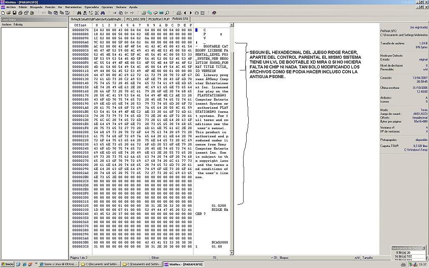Click the Go To Offset arrow icon
The height and width of the screenshot is (268, 429).
coord(114,13)
